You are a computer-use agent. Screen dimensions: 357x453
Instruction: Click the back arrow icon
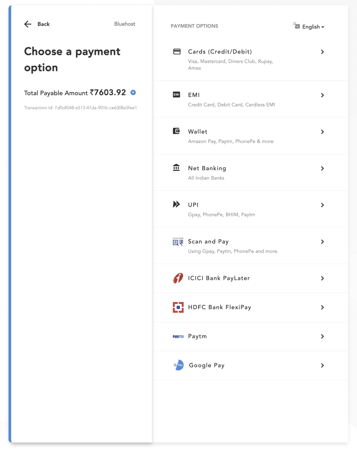click(28, 24)
